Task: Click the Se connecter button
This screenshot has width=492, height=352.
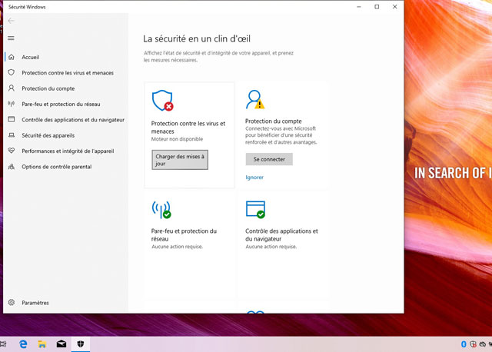Action: [269, 159]
